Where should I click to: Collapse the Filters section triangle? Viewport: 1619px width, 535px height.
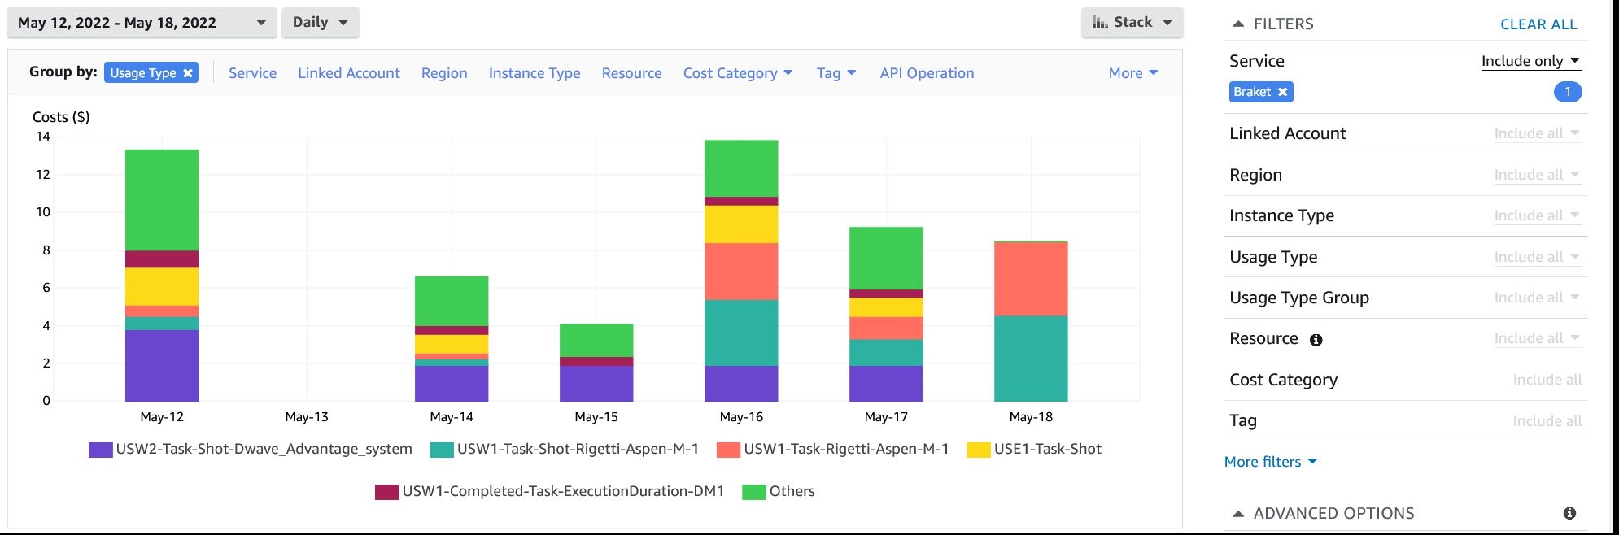coord(1238,24)
